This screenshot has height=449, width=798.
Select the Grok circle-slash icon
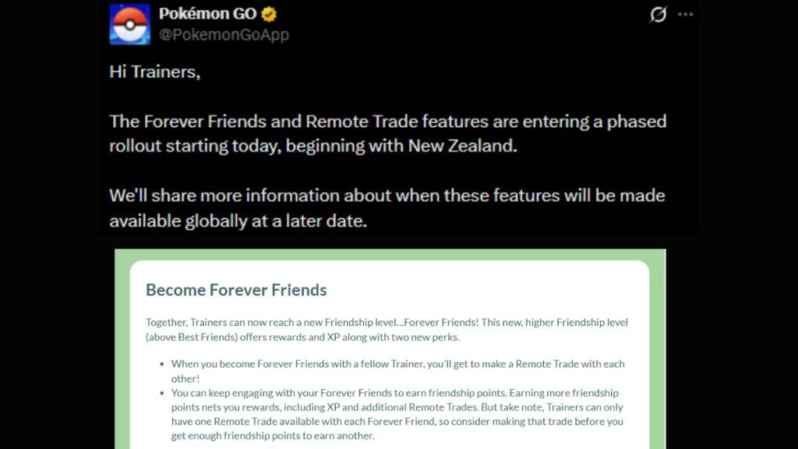pyautogui.click(x=659, y=14)
